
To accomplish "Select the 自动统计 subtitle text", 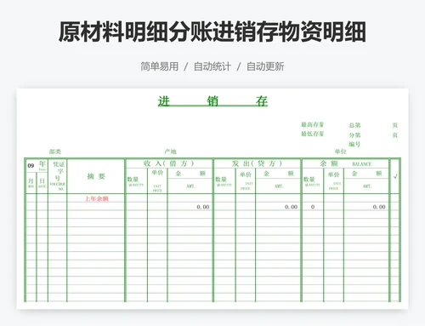I will pyautogui.click(x=212, y=66).
